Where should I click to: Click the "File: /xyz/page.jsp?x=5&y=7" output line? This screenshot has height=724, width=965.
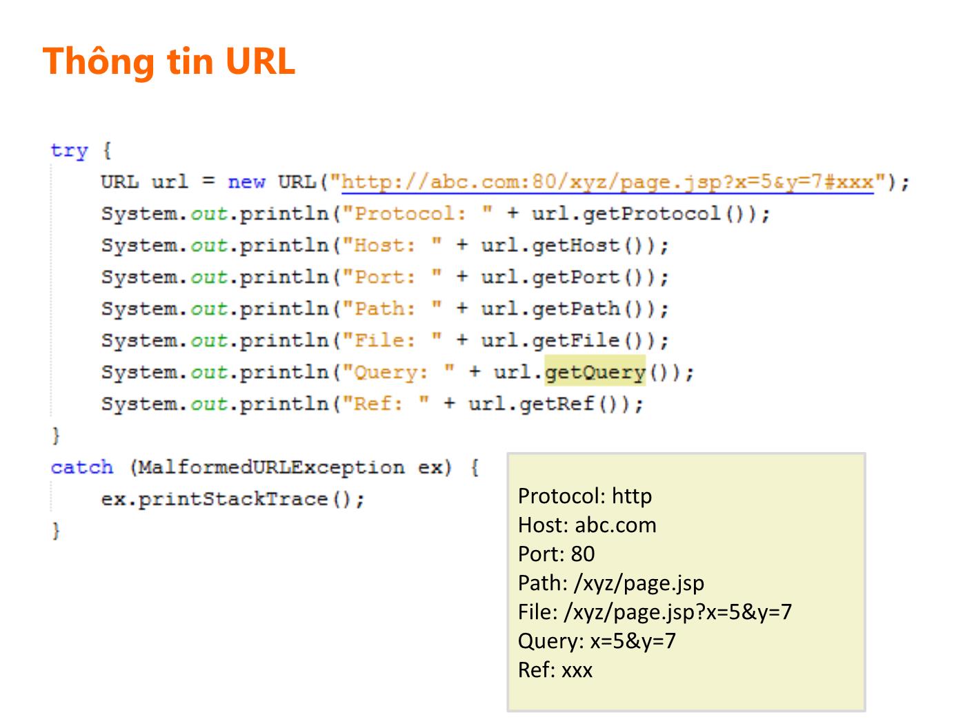click(x=655, y=612)
